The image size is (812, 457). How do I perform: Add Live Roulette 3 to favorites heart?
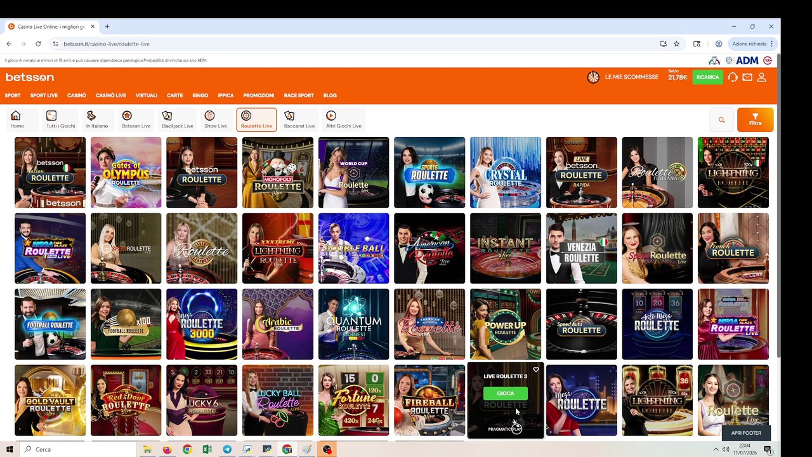pos(536,369)
